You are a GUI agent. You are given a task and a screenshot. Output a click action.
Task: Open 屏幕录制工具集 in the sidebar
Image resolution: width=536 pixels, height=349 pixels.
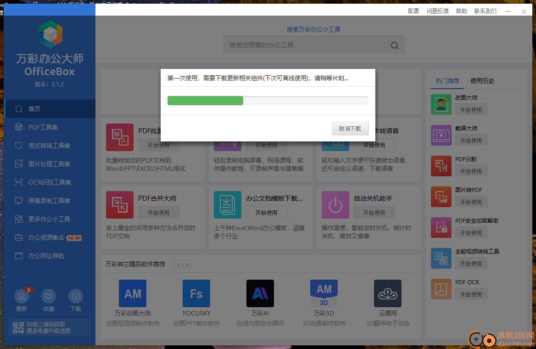pos(50,201)
